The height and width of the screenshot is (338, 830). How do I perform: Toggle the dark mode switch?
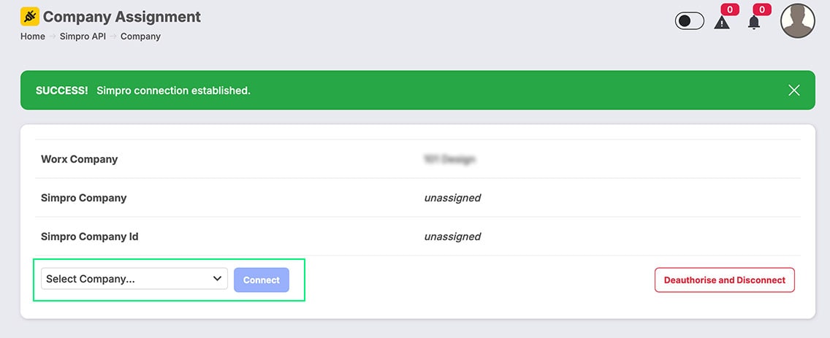[689, 20]
